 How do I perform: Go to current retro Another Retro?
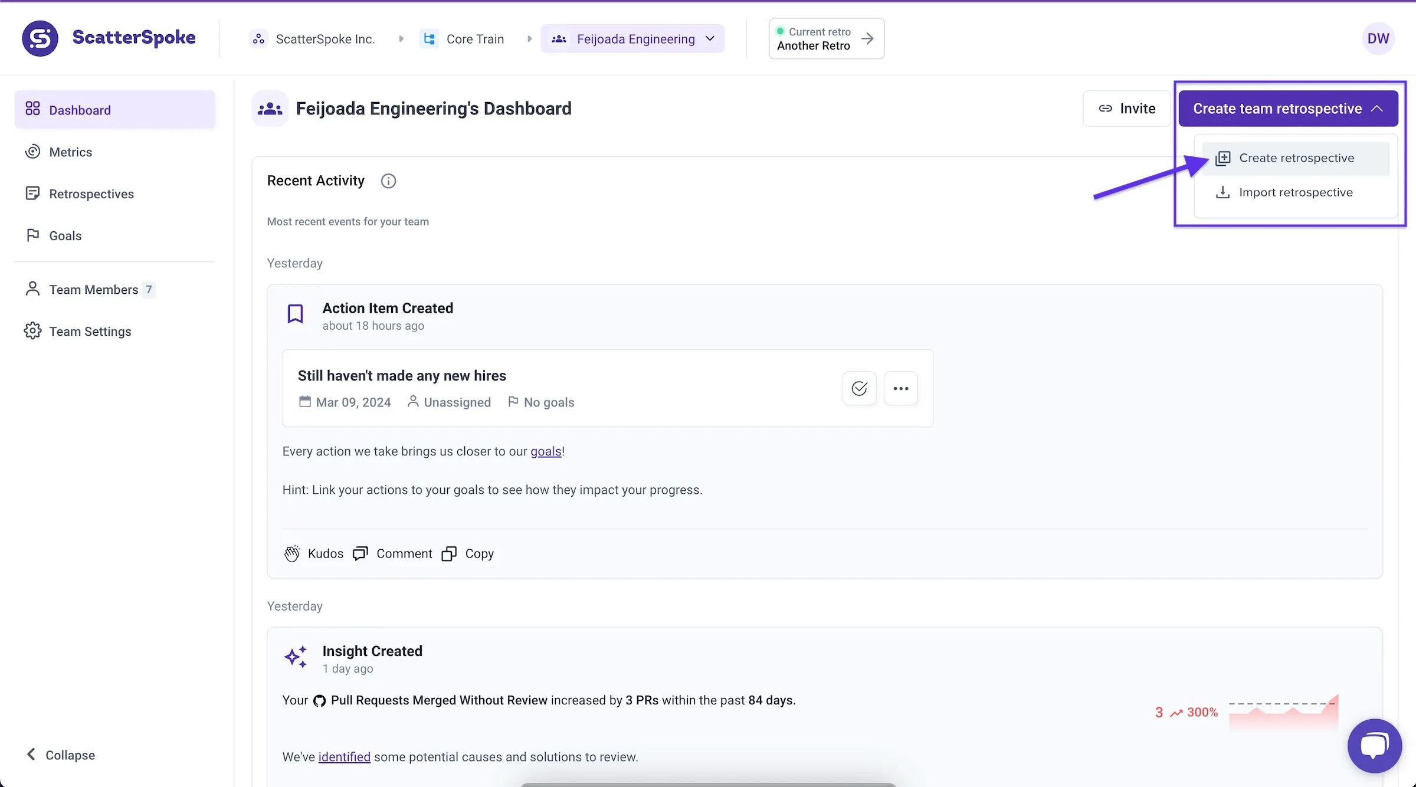click(826, 39)
